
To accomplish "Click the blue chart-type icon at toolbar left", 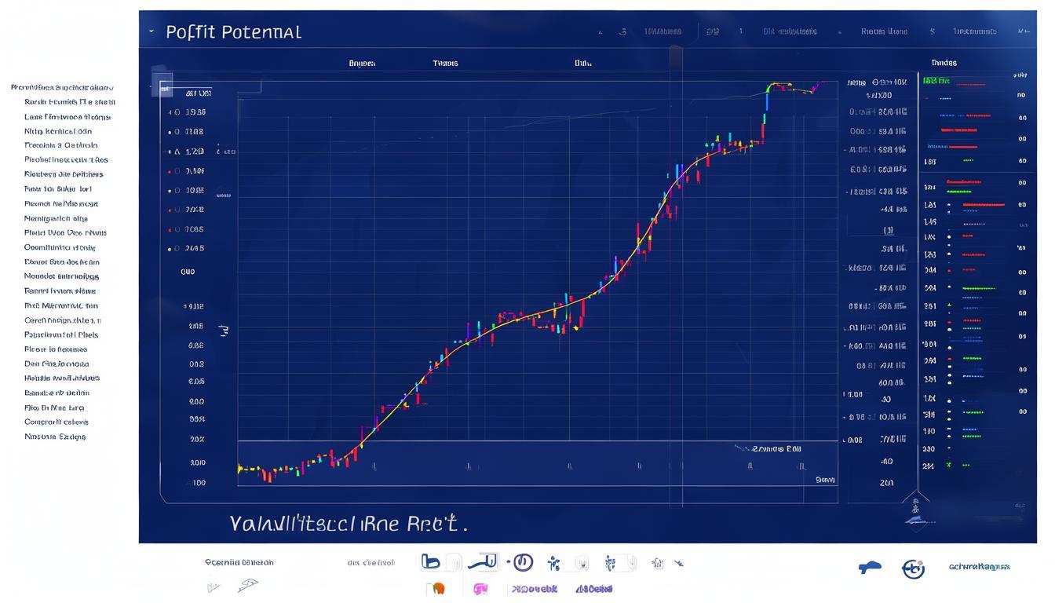I will click(432, 562).
